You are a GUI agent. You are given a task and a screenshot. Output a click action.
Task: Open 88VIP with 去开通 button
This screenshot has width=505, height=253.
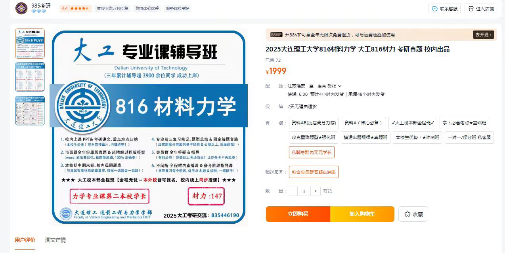[483, 35]
